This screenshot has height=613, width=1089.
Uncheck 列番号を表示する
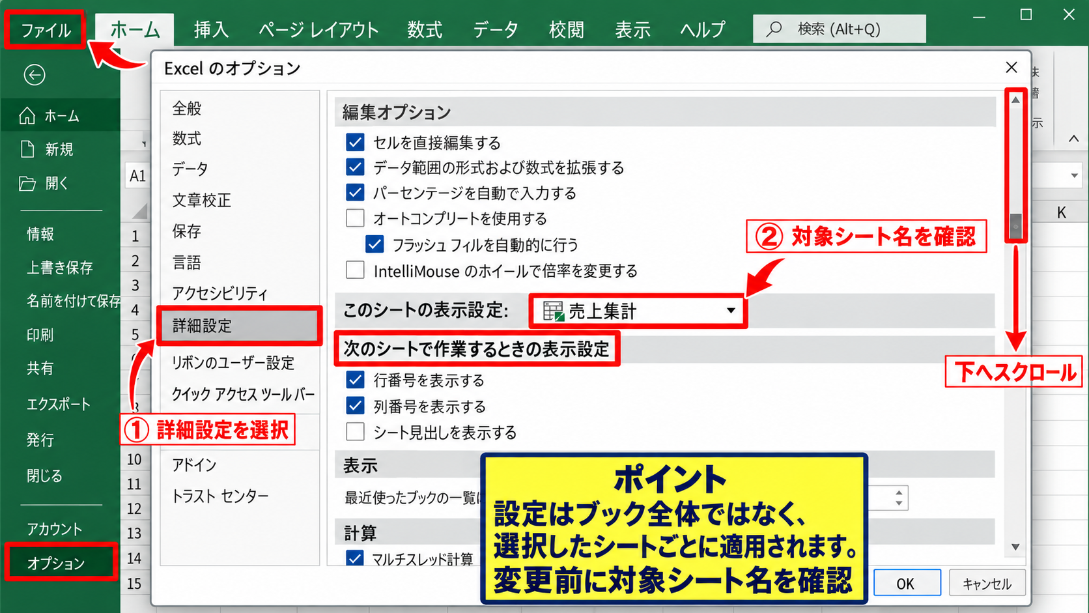point(355,406)
